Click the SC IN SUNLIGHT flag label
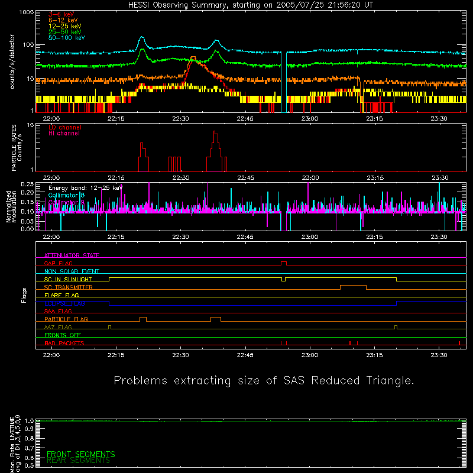Screen dimensions: 473x473 click(68, 279)
